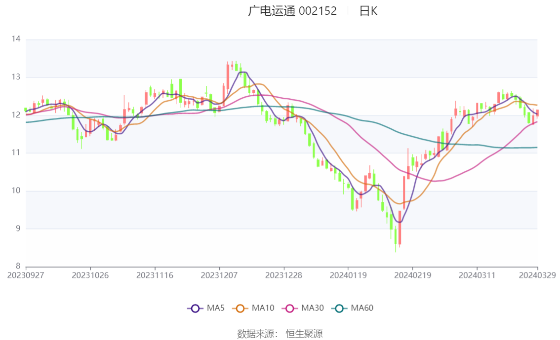Click x-axis date label 20240329
This screenshot has height=340, width=560.
coord(537,275)
